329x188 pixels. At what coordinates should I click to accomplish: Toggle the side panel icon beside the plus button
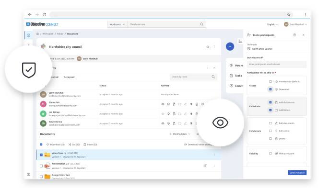[x=240, y=41]
